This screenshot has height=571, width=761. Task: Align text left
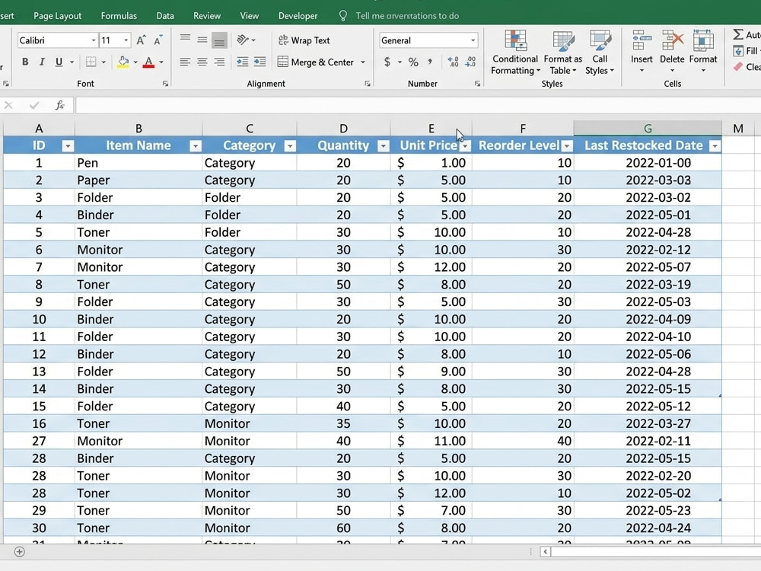[185, 62]
